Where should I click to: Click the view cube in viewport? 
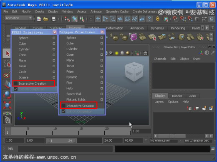(134, 72)
